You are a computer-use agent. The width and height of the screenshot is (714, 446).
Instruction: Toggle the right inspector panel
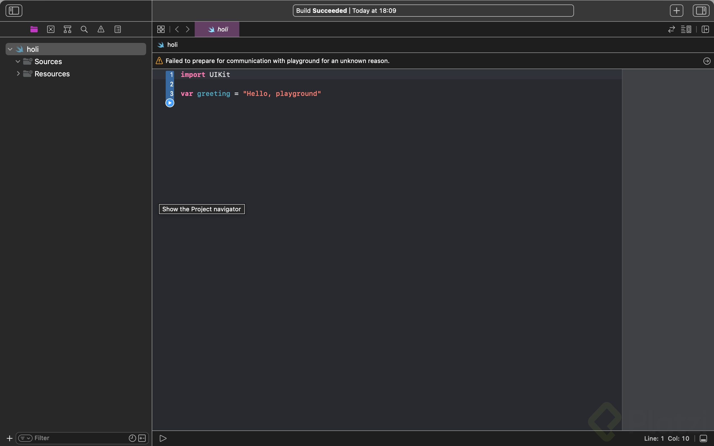coord(701,11)
